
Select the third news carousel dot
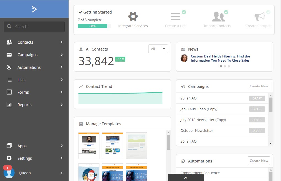click(229, 66)
